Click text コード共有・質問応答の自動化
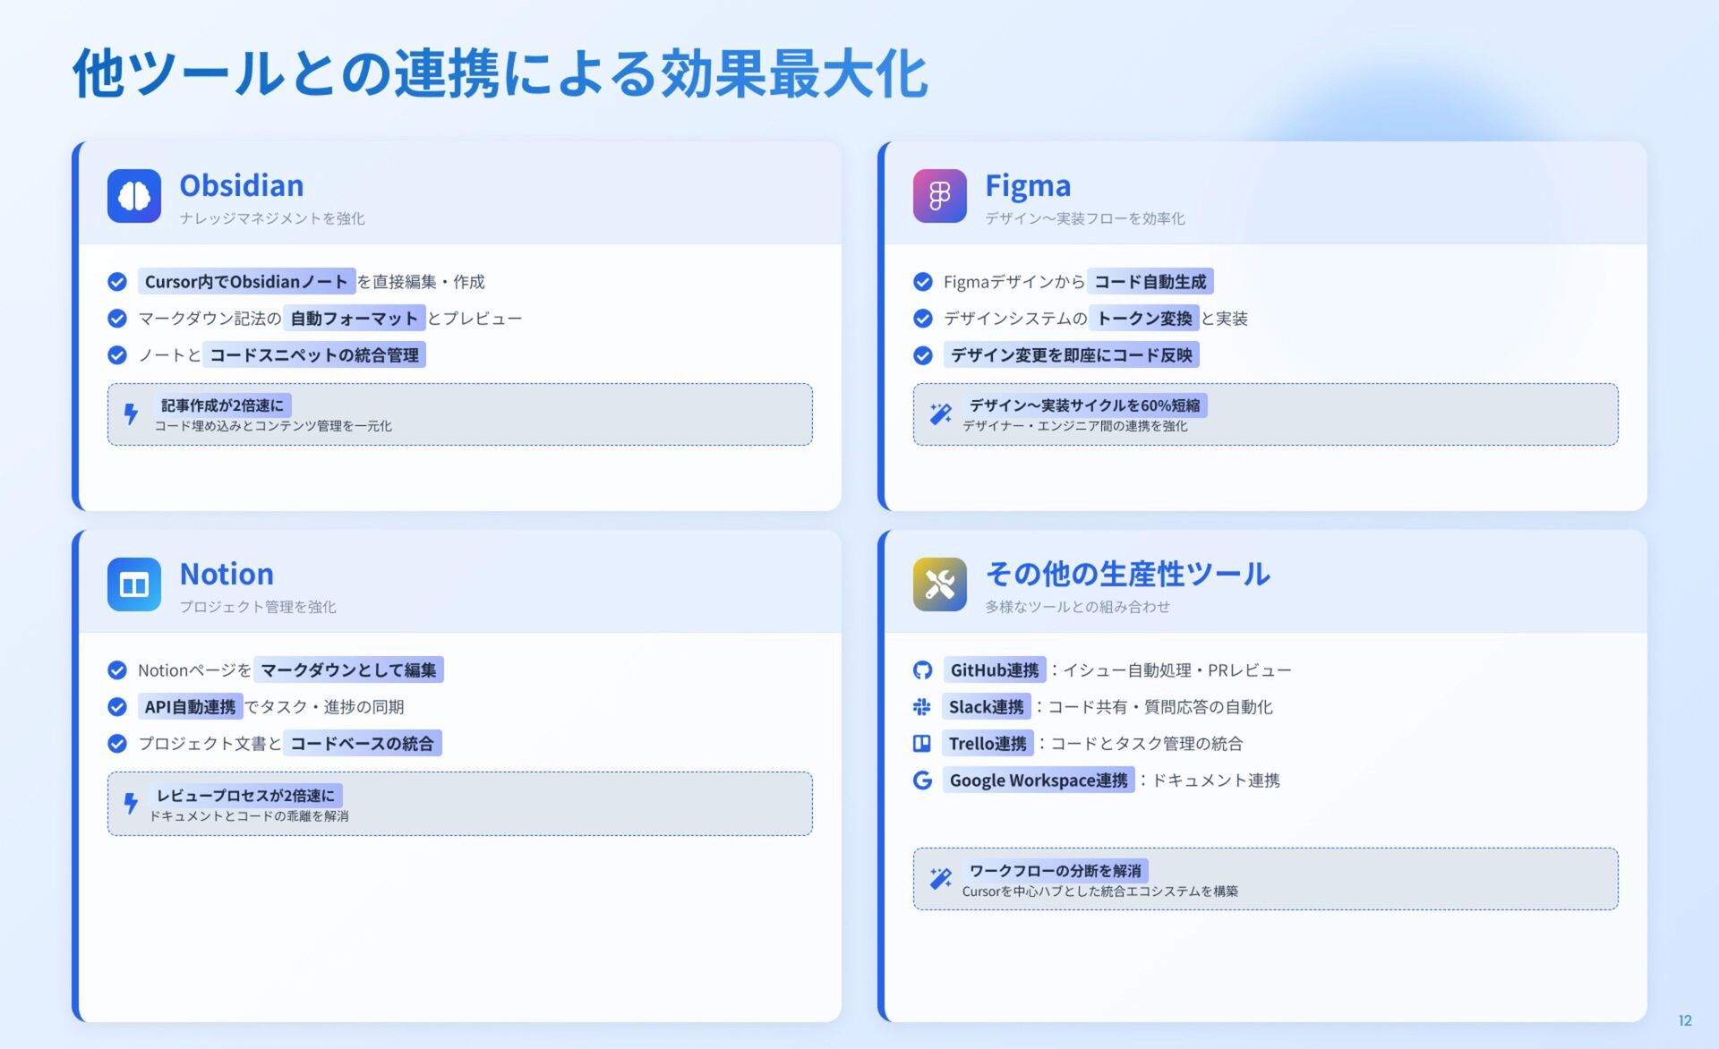This screenshot has width=1719, height=1049. tap(1160, 707)
